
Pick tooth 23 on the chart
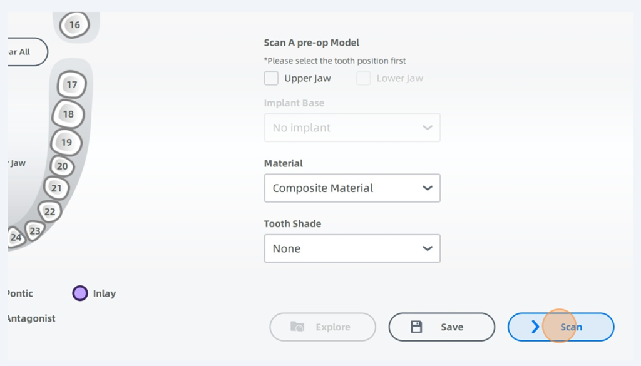(x=34, y=231)
